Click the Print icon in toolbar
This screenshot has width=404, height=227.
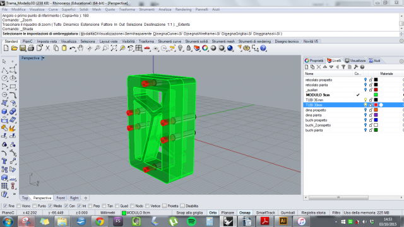pyautogui.click(x=31, y=48)
